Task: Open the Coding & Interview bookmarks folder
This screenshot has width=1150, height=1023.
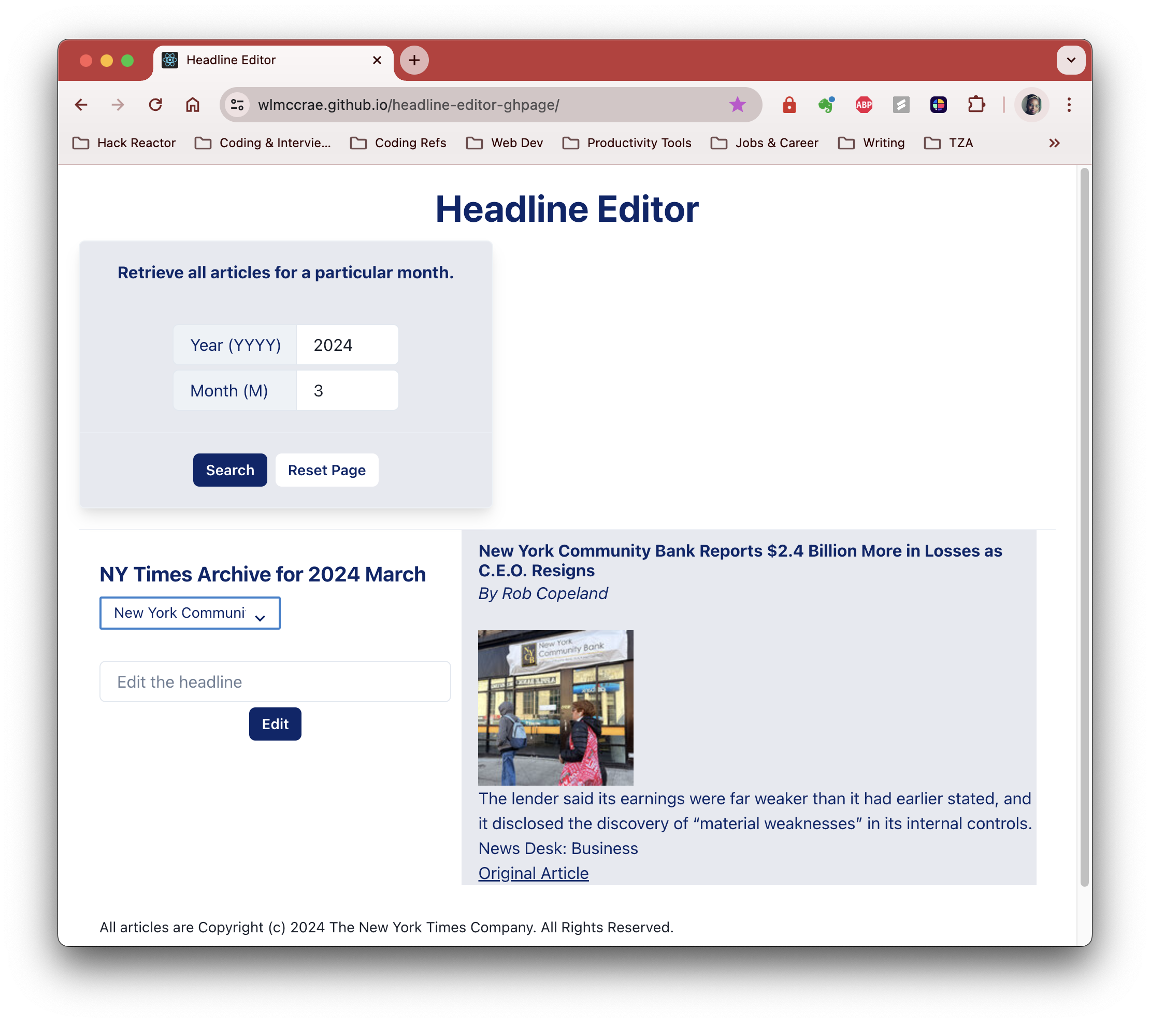Action: (263, 143)
